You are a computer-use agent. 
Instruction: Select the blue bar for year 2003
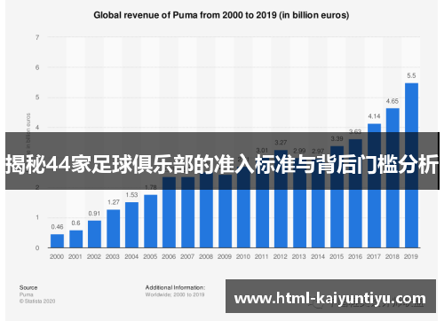pos(113,229)
